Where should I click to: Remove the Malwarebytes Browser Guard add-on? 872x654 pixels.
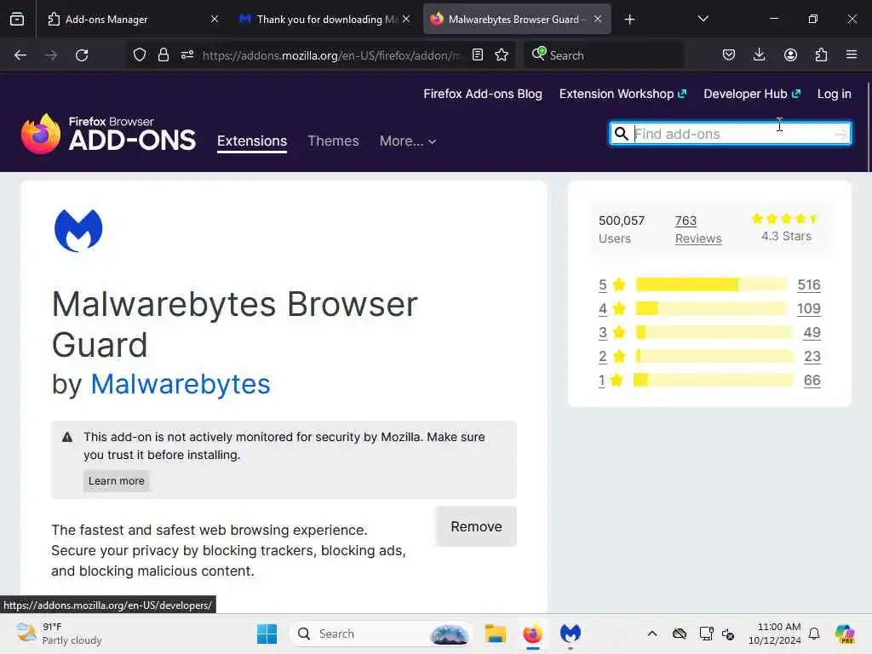(476, 526)
